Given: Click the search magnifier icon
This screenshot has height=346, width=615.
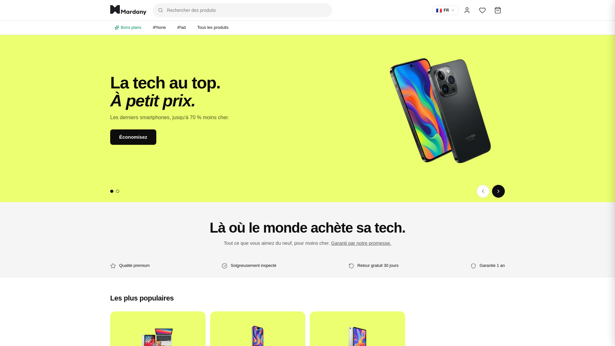Looking at the screenshot, I should click(160, 10).
